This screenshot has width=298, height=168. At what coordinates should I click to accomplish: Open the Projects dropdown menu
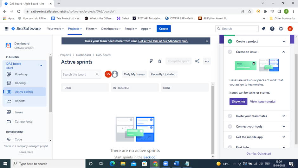pyautogui.click(x=75, y=29)
